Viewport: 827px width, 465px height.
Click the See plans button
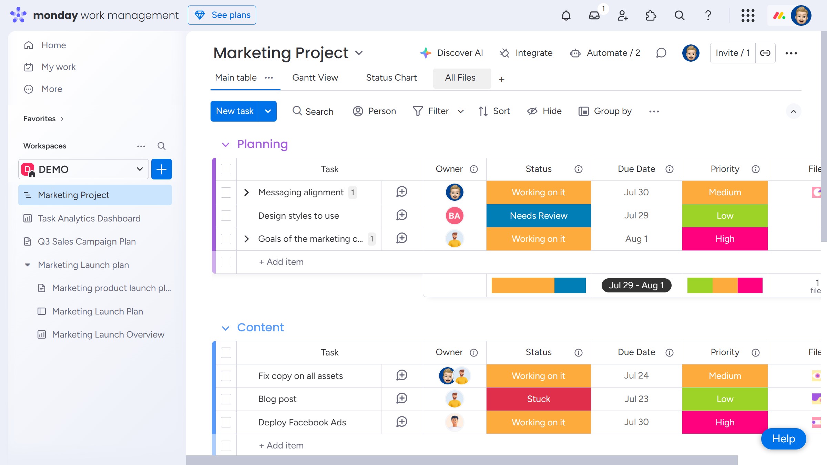coord(222,15)
